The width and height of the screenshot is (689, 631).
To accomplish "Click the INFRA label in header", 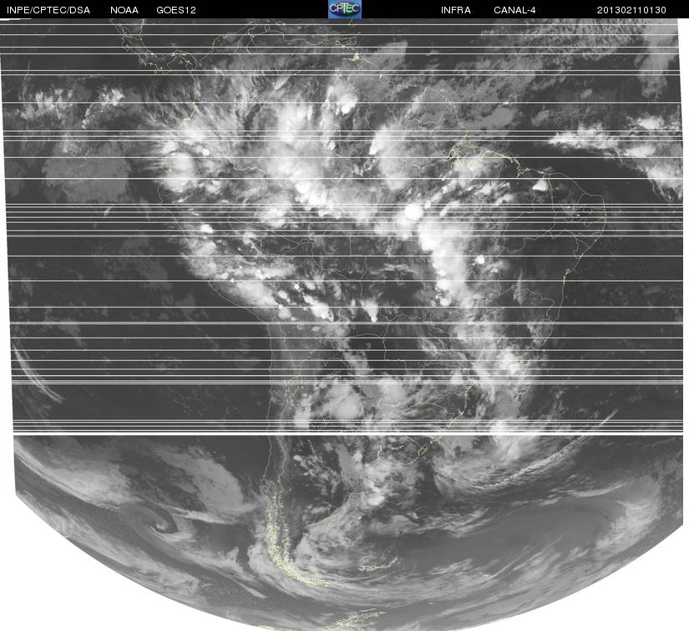I will [456, 10].
